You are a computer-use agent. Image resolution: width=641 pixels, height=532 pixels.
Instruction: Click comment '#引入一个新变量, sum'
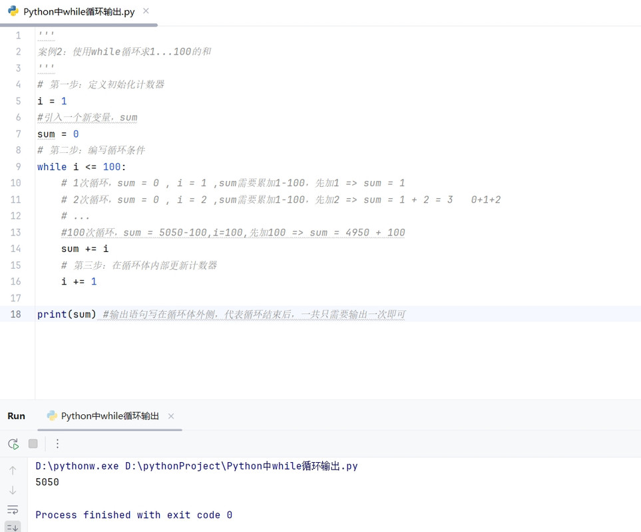(x=87, y=118)
